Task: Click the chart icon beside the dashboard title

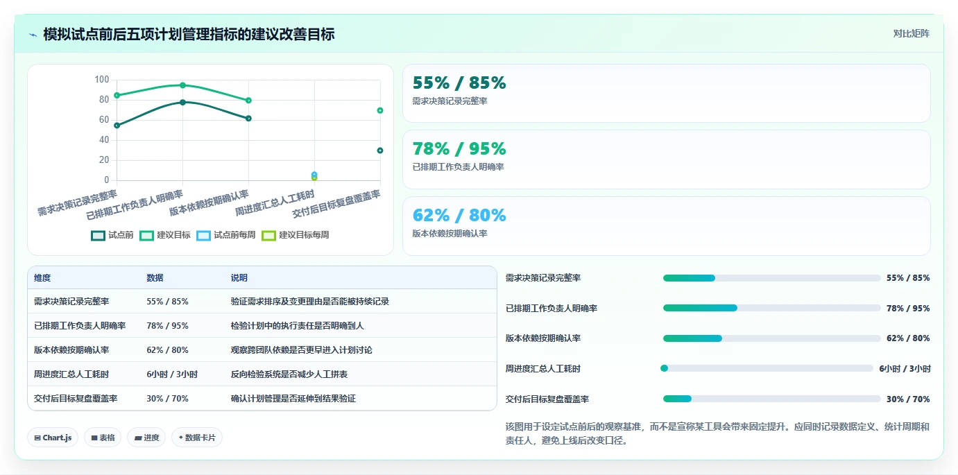Action: [x=33, y=35]
